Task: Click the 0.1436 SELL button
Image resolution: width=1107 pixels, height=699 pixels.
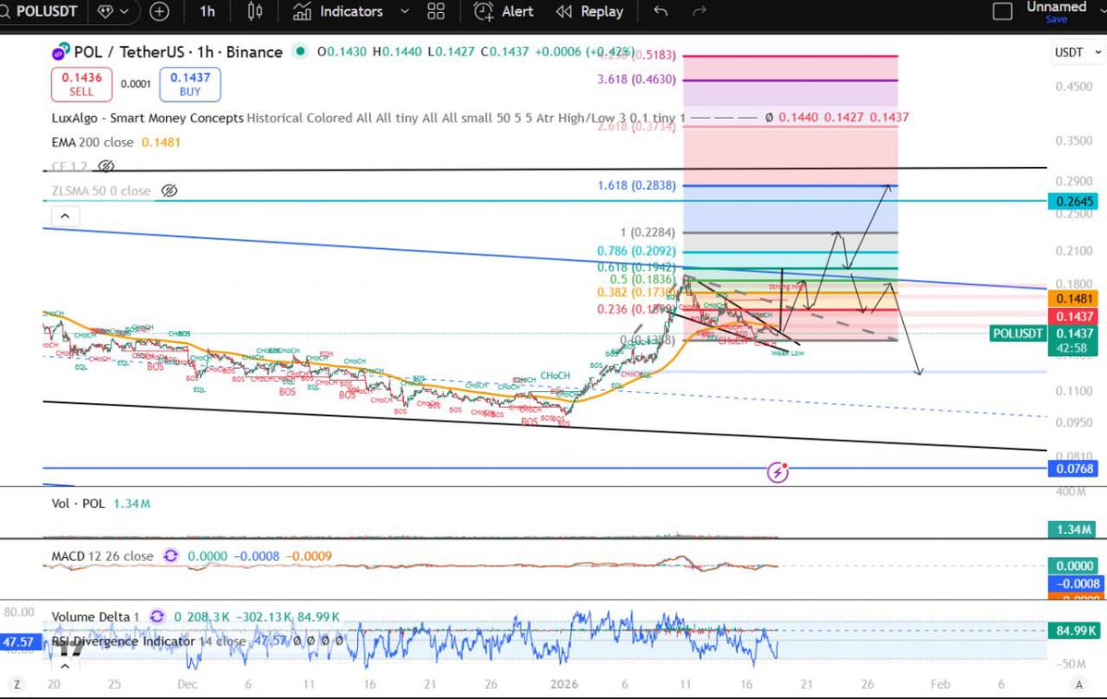Action: [x=81, y=85]
